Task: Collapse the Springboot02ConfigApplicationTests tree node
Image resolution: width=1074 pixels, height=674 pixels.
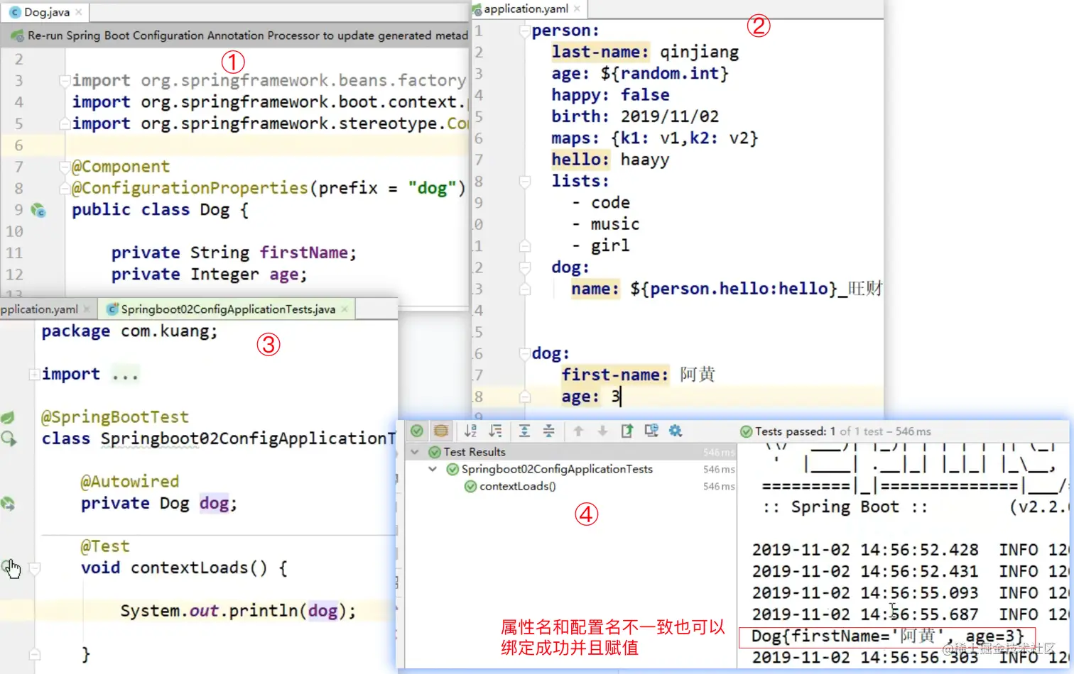Action: point(433,469)
